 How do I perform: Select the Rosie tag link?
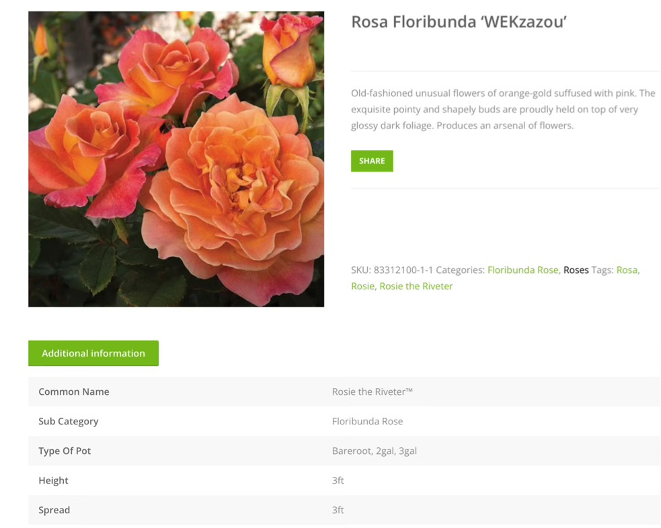[x=362, y=286]
